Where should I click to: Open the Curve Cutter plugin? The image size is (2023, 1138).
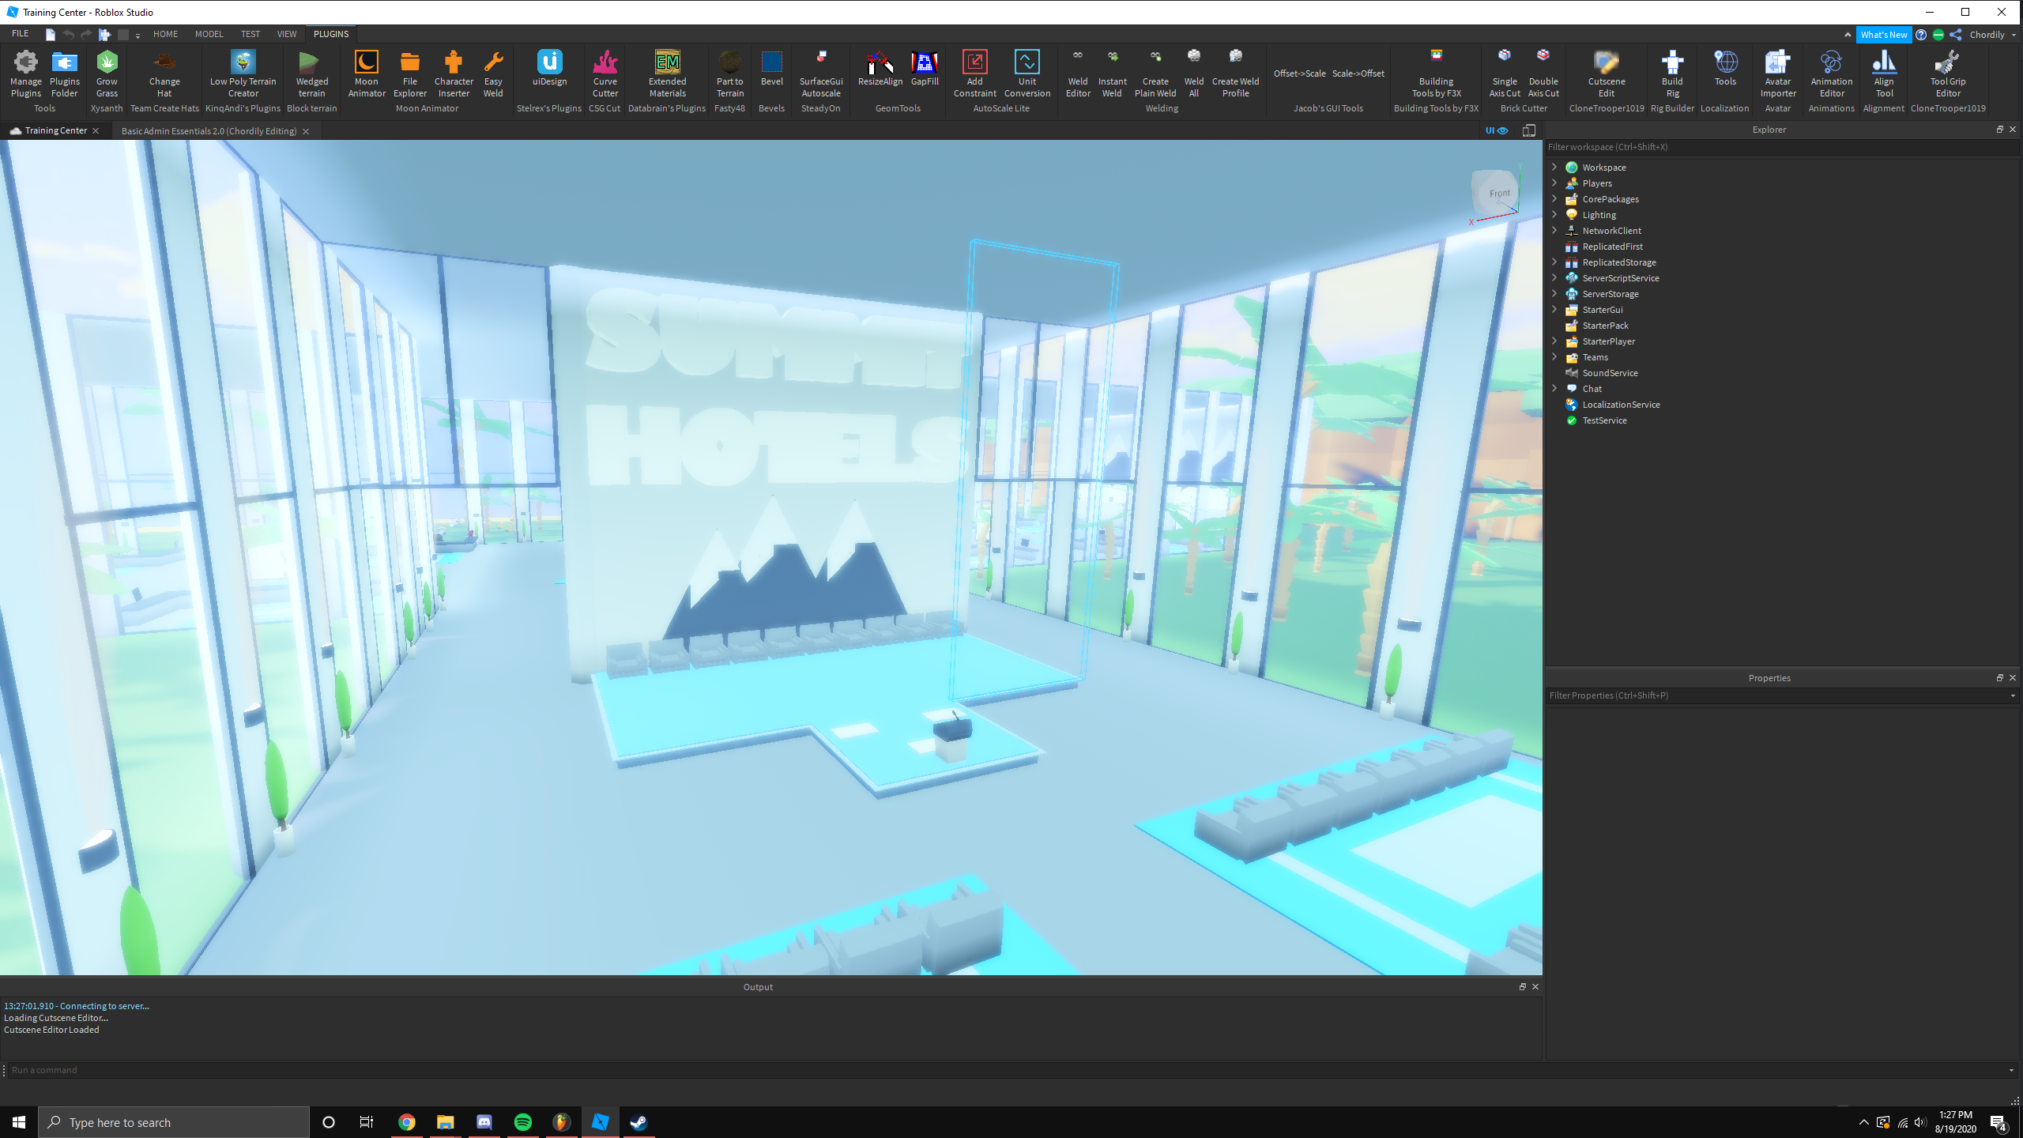coord(605,73)
